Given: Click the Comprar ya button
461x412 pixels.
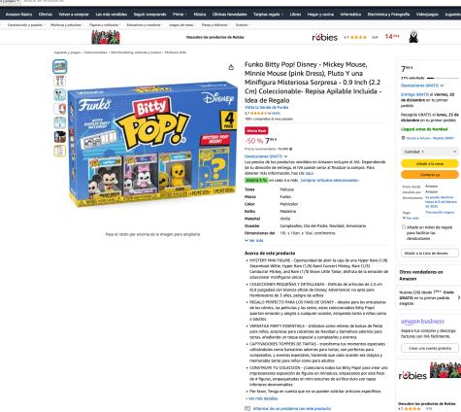Looking at the screenshot, I should 430,175.
